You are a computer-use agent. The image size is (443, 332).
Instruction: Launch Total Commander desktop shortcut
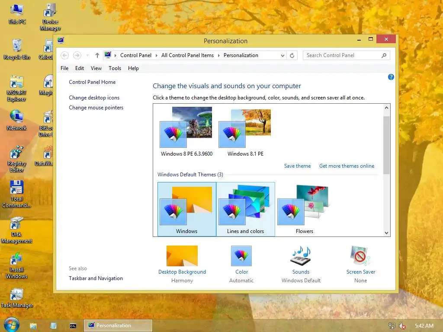click(17, 194)
